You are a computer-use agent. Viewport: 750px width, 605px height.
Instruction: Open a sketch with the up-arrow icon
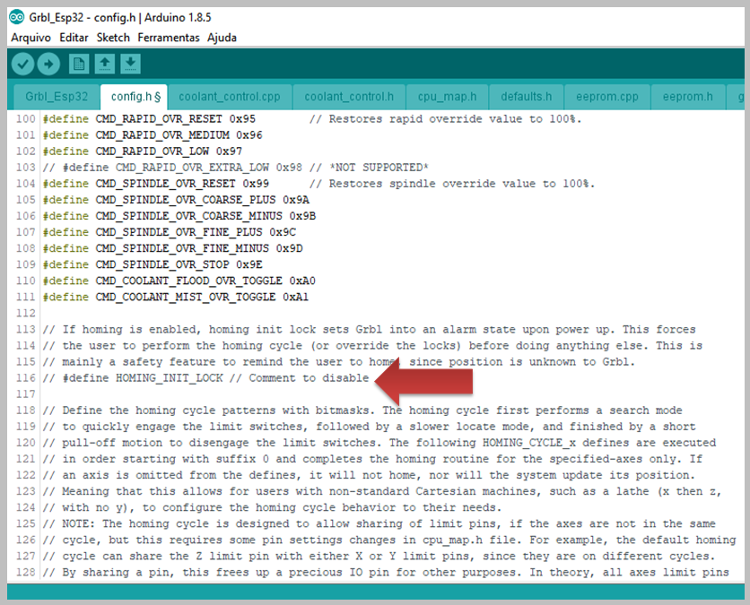pyautogui.click(x=105, y=64)
